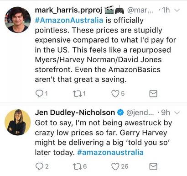Open mark_harris.prproj display name
The height and width of the screenshot is (176, 187).
(68, 10)
